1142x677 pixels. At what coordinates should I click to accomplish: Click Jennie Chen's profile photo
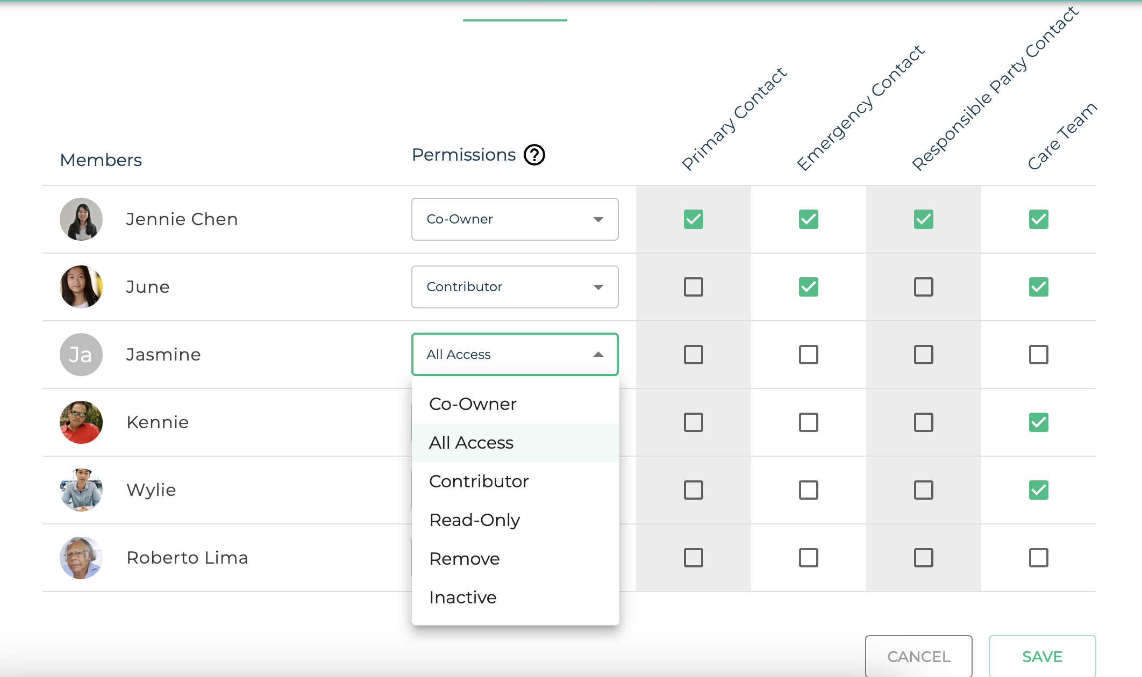tap(81, 219)
